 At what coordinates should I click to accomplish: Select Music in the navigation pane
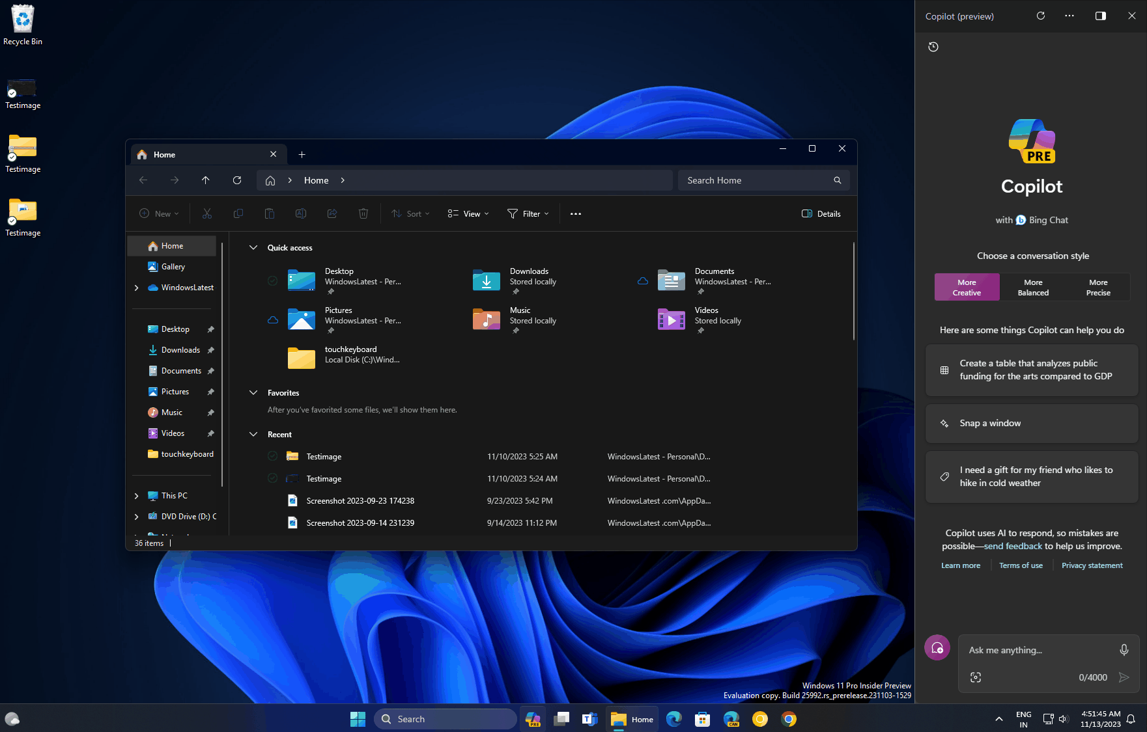point(172,413)
